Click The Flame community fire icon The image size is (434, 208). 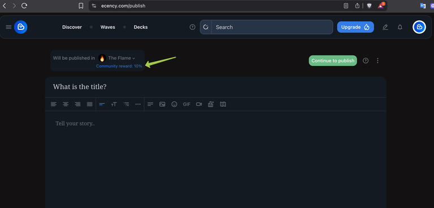tap(102, 58)
